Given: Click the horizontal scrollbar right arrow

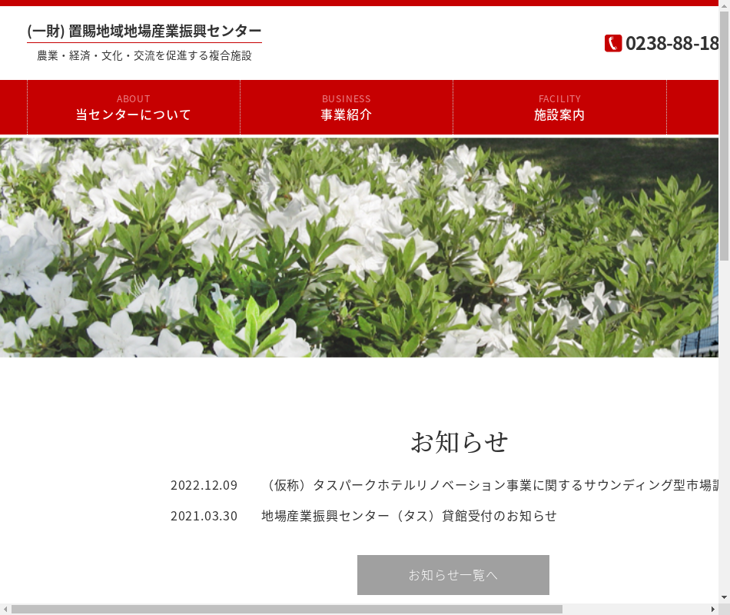Looking at the screenshot, I should coord(712,609).
